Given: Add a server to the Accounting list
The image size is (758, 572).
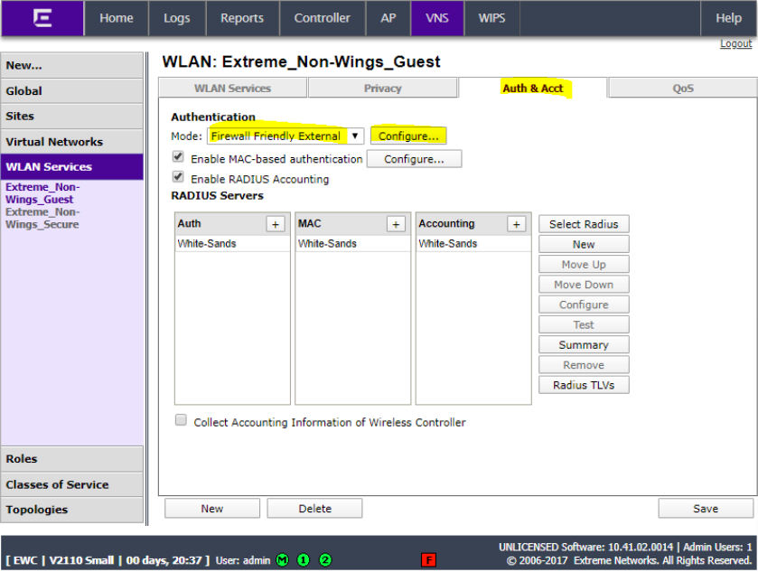Looking at the screenshot, I should (x=516, y=224).
